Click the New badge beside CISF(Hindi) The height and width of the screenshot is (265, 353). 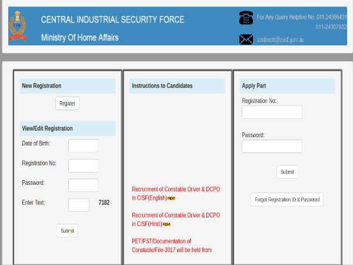tap(166, 224)
